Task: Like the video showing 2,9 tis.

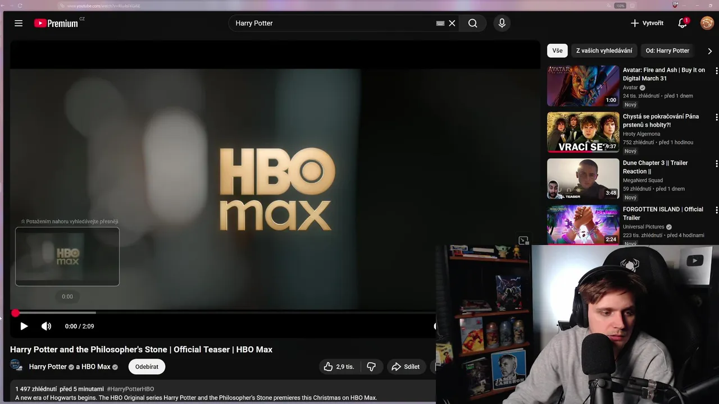Action: [x=339, y=366]
